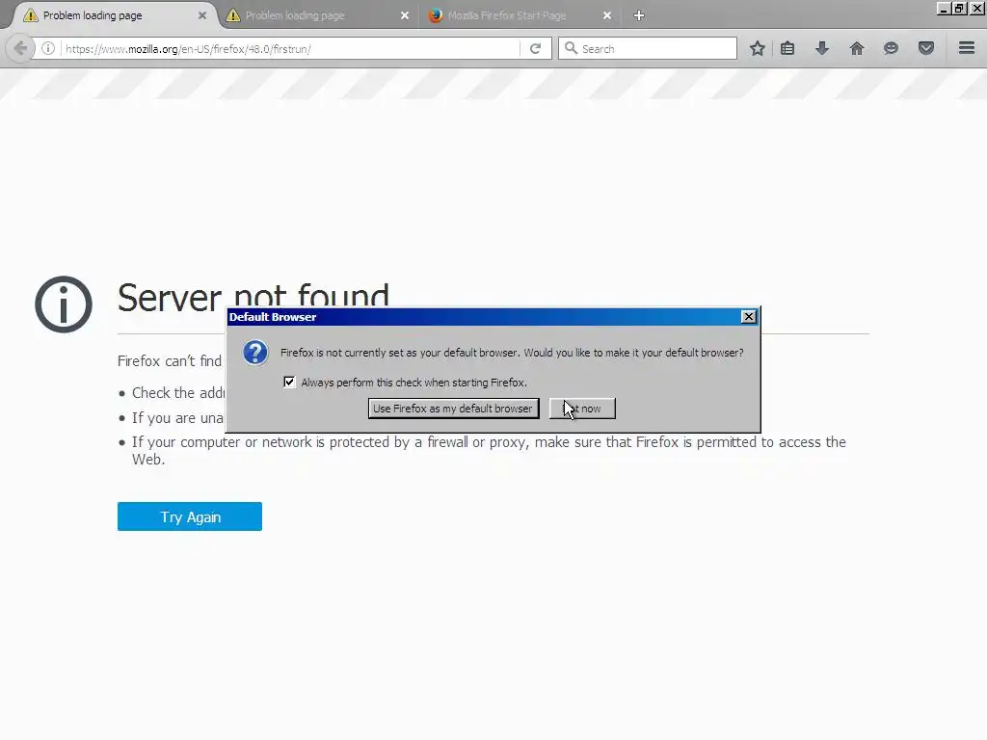
Task: Click the large info icon beside Server not found
Action: click(x=64, y=304)
